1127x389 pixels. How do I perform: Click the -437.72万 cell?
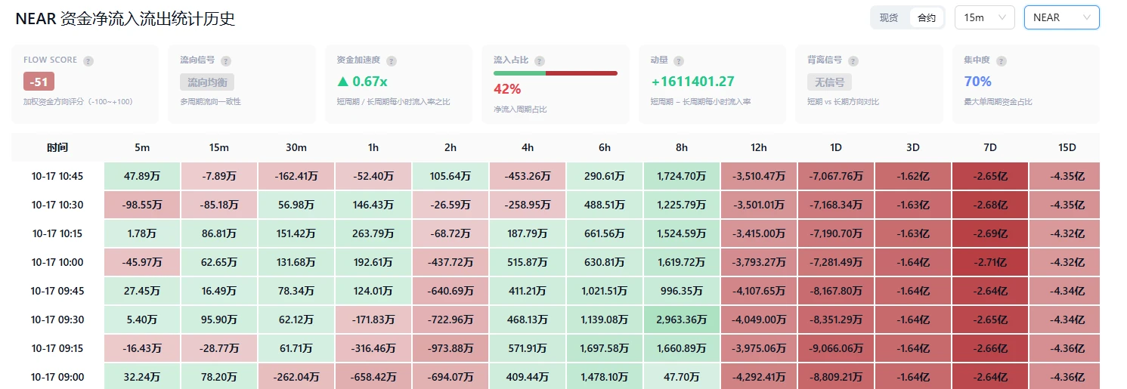click(x=450, y=262)
